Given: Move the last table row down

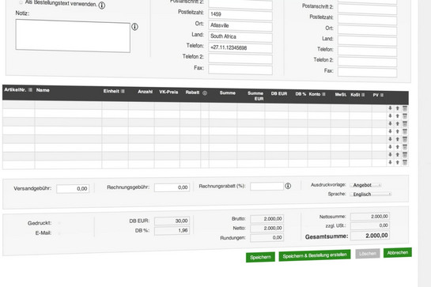Looking at the screenshot, I should click(x=390, y=162).
